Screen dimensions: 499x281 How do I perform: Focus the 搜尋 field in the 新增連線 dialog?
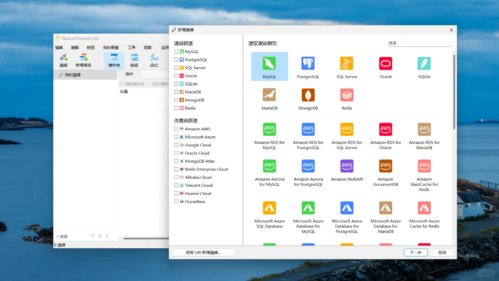tap(419, 43)
